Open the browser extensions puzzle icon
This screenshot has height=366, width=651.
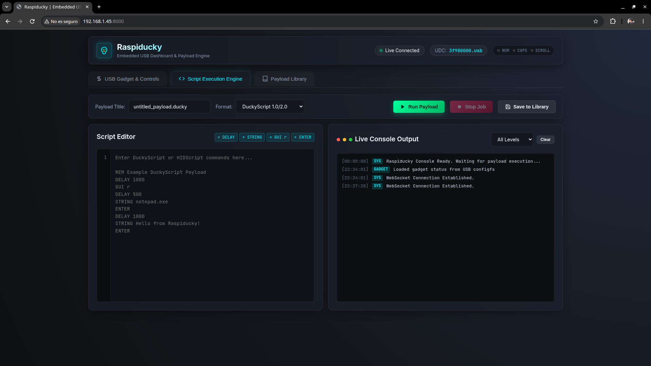point(613,21)
